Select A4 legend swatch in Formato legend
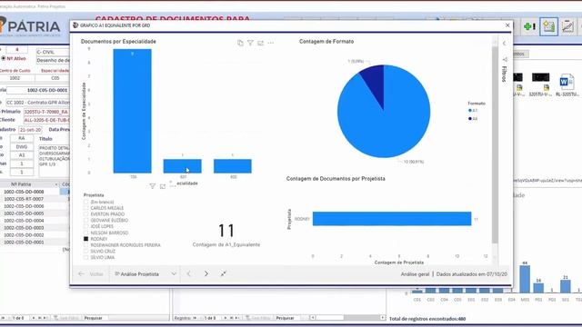The image size is (582, 327). click(x=470, y=119)
